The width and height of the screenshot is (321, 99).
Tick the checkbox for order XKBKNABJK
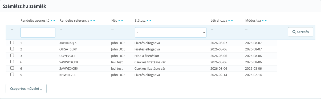coord(12,42)
